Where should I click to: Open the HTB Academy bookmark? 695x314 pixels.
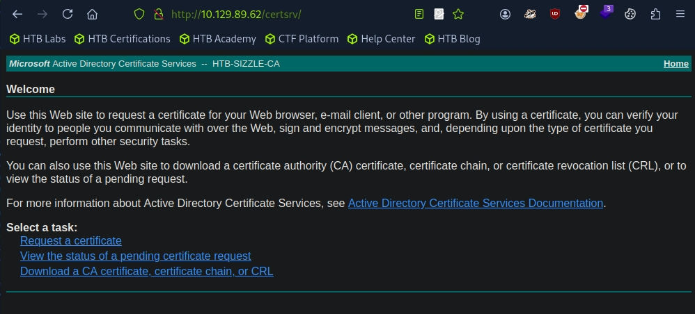pos(218,39)
